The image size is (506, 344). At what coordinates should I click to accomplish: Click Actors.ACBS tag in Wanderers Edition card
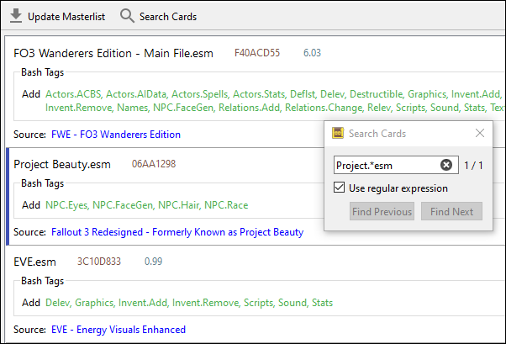point(73,94)
